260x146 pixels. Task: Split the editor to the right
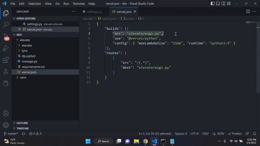(248, 11)
